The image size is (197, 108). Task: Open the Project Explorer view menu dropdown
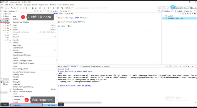(44, 11)
